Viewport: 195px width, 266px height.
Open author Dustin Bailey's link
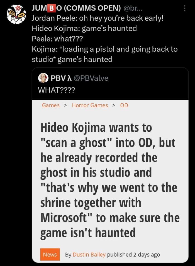coord(89,255)
